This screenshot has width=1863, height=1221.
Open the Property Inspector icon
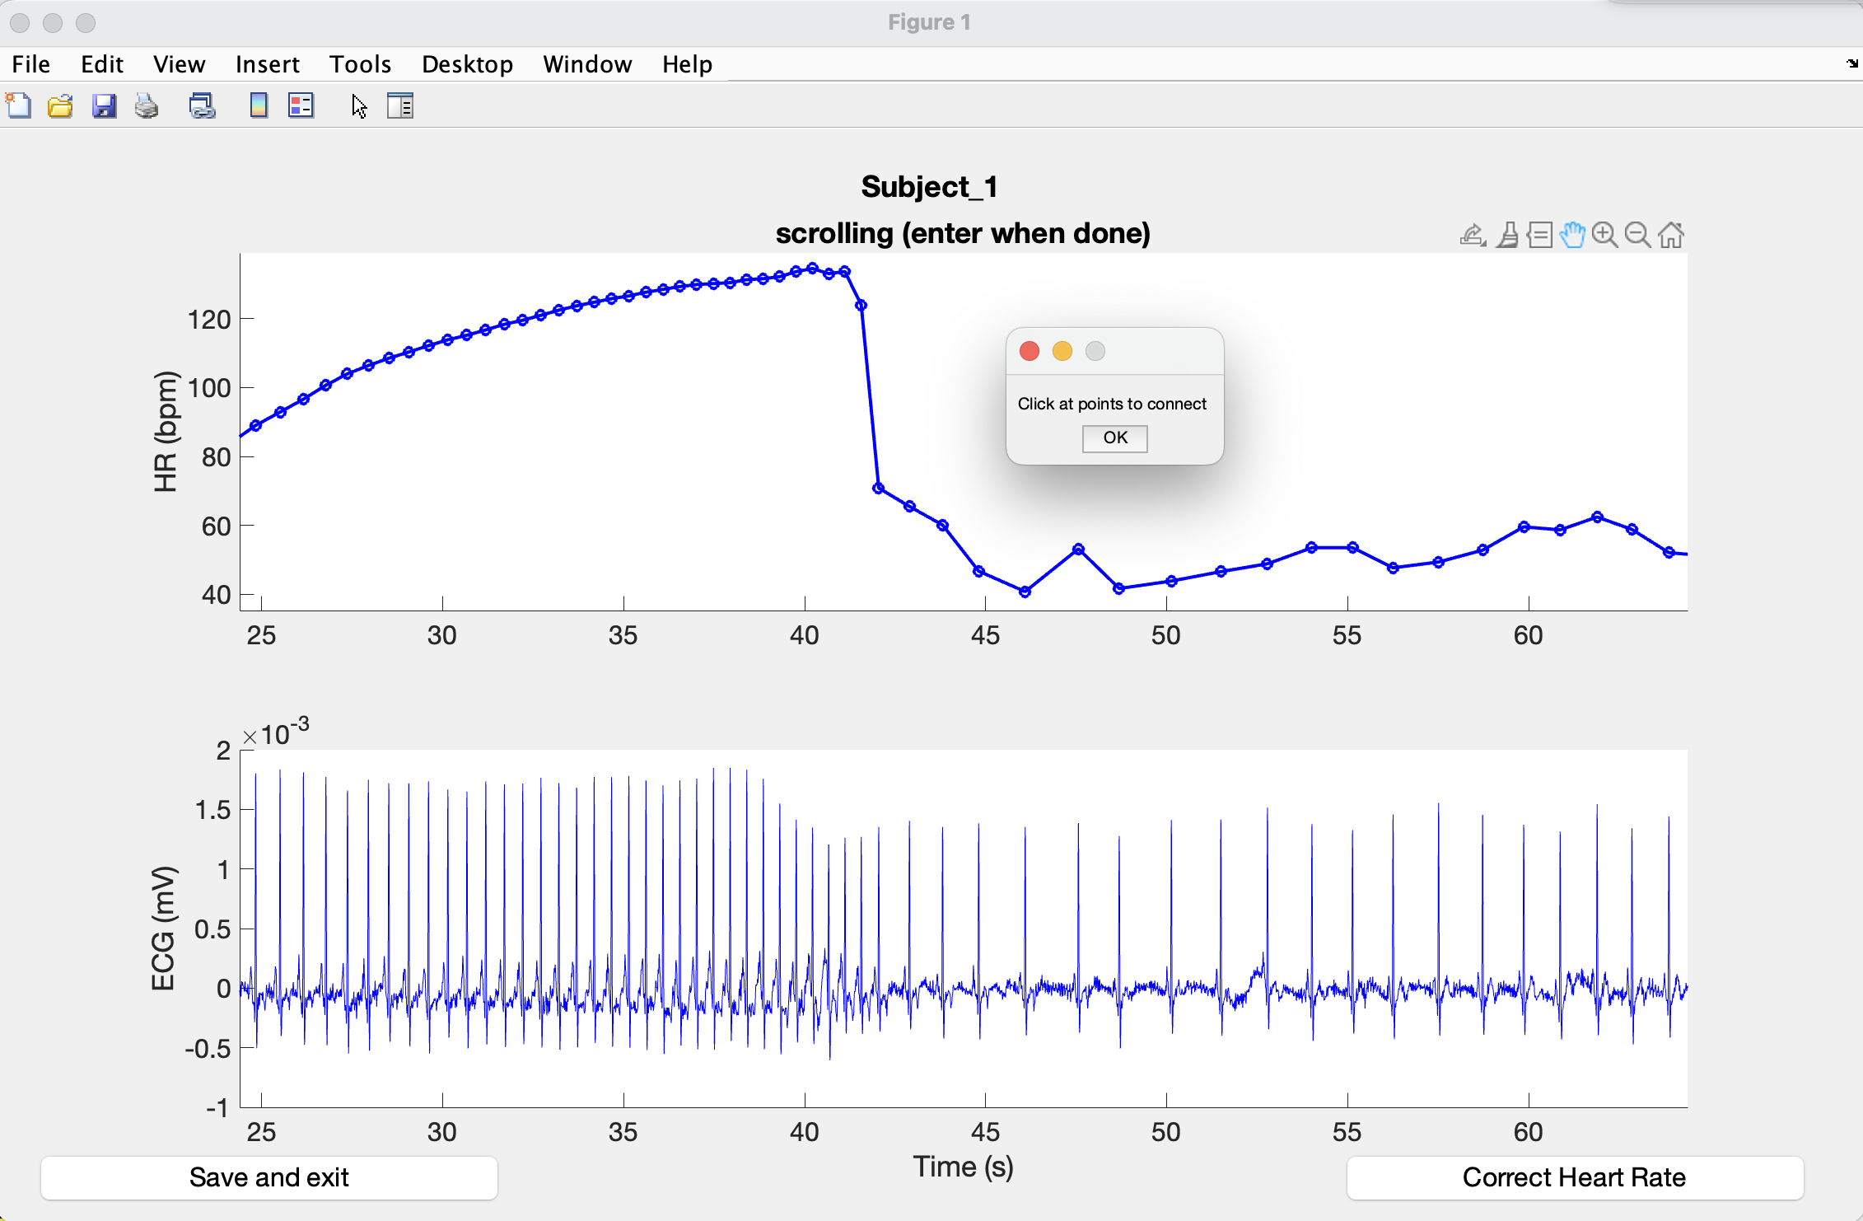pos(400,106)
